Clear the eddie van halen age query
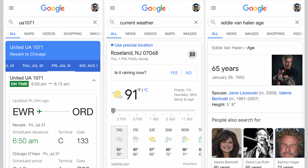 (x=297, y=23)
